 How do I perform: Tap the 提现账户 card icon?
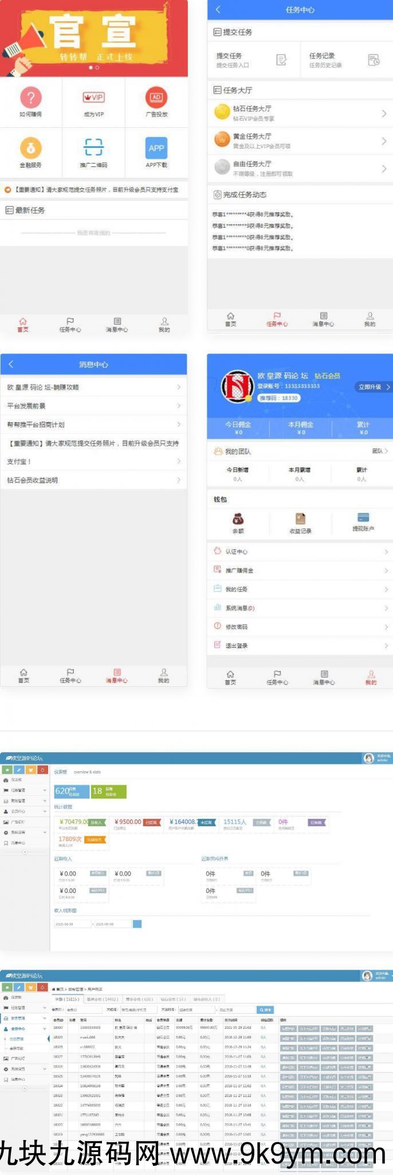363,518
